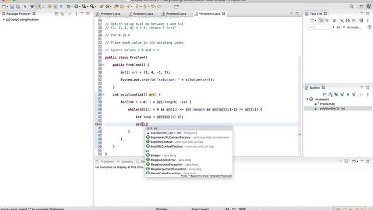Screen dimensions: 373x210
Task: Sort Outline members alphabetically
Action: (330, 94)
